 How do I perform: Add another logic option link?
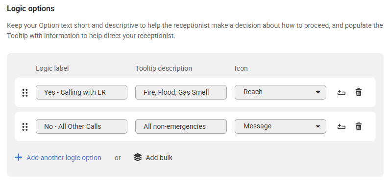(64, 158)
